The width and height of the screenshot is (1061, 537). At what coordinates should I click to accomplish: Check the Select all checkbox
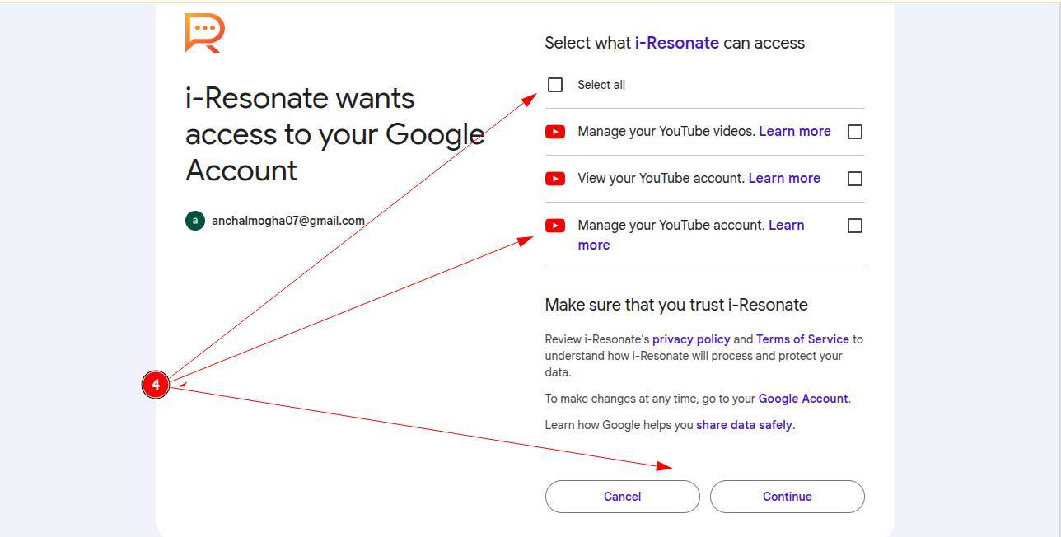tap(555, 85)
